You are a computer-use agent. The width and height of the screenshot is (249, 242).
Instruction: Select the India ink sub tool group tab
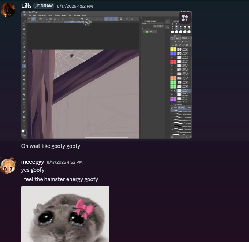(x=188, y=108)
